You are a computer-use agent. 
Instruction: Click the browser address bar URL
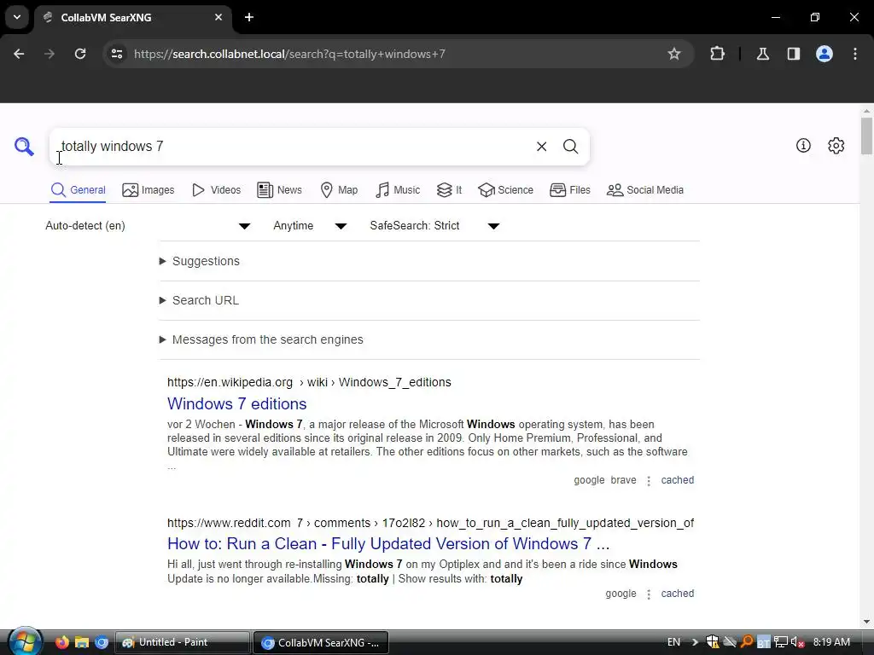click(289, 54)
